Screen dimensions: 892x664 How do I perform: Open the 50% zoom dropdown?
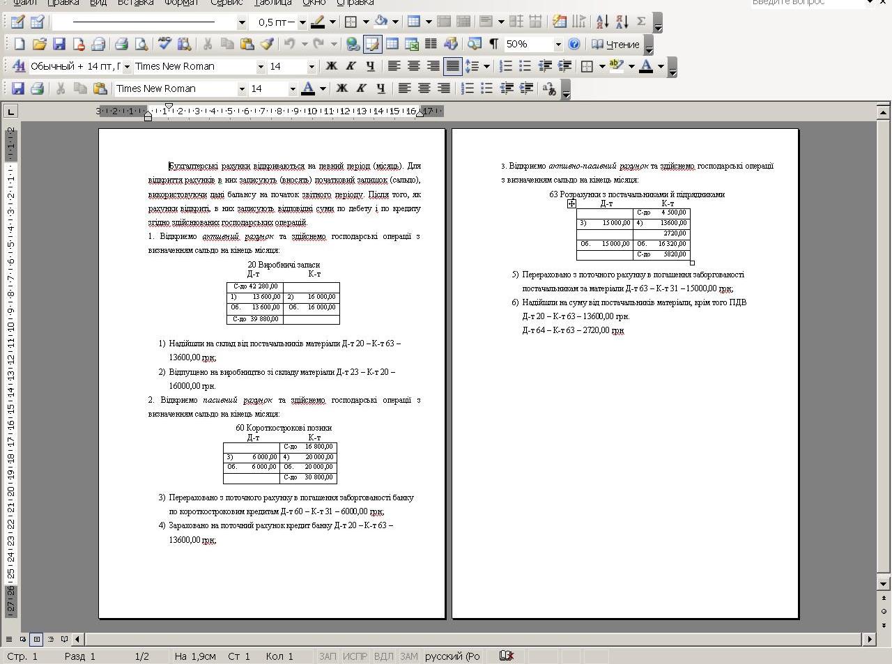click(x=558, y=44)
